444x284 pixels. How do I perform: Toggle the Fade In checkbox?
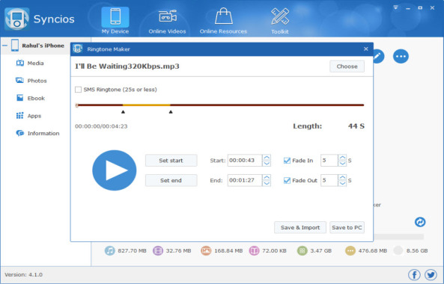pyautogui.click(x=287, y=161)
